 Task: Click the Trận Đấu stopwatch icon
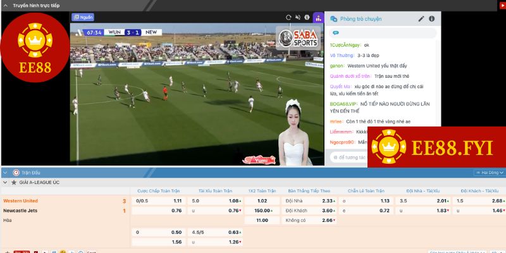click(16, 173)
